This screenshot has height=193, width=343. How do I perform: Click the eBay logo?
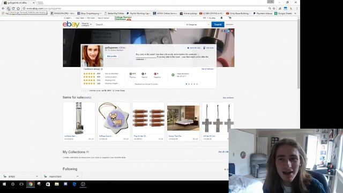click(71, 24)
